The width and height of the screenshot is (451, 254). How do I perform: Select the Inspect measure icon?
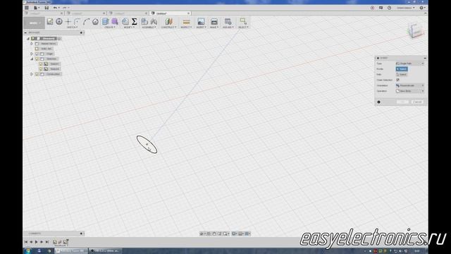click(x=186, y=22)
